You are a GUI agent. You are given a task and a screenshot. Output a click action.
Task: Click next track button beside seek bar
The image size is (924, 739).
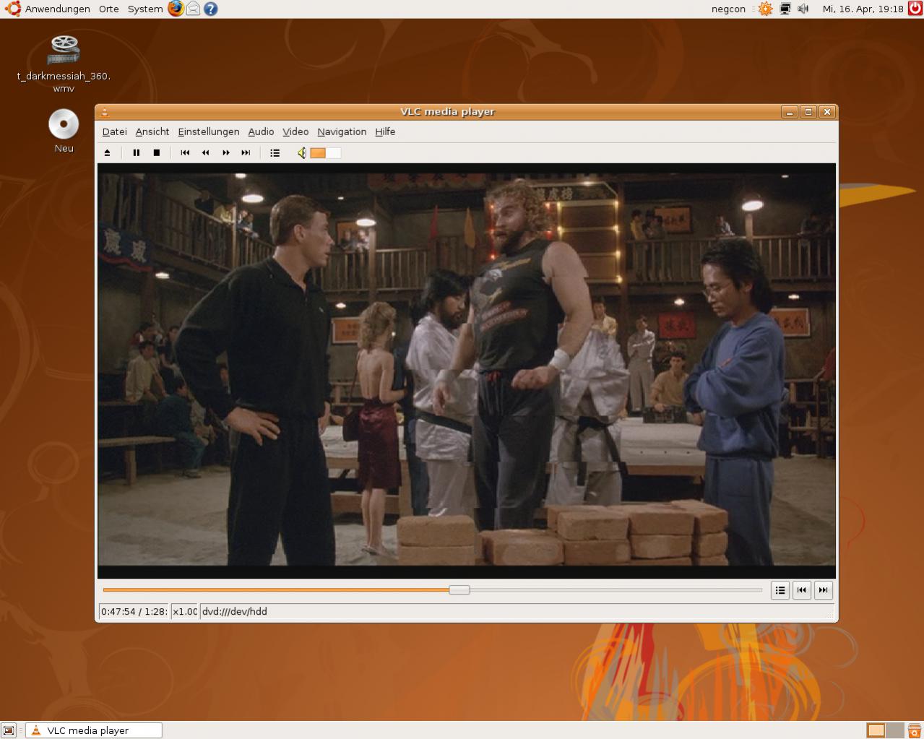pos(823,590)
